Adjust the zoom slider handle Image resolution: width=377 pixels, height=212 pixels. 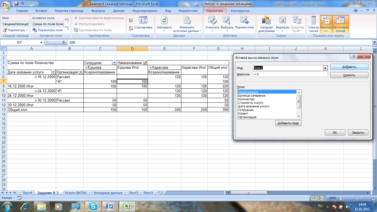[357, 198]
